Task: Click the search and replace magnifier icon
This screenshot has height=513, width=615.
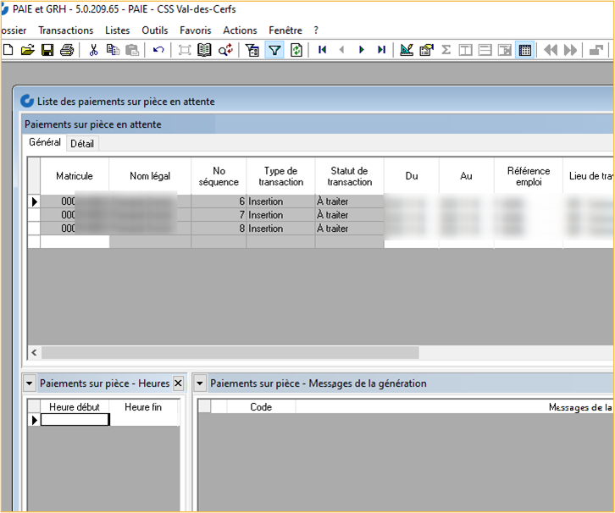Action: tap(225, 50)
